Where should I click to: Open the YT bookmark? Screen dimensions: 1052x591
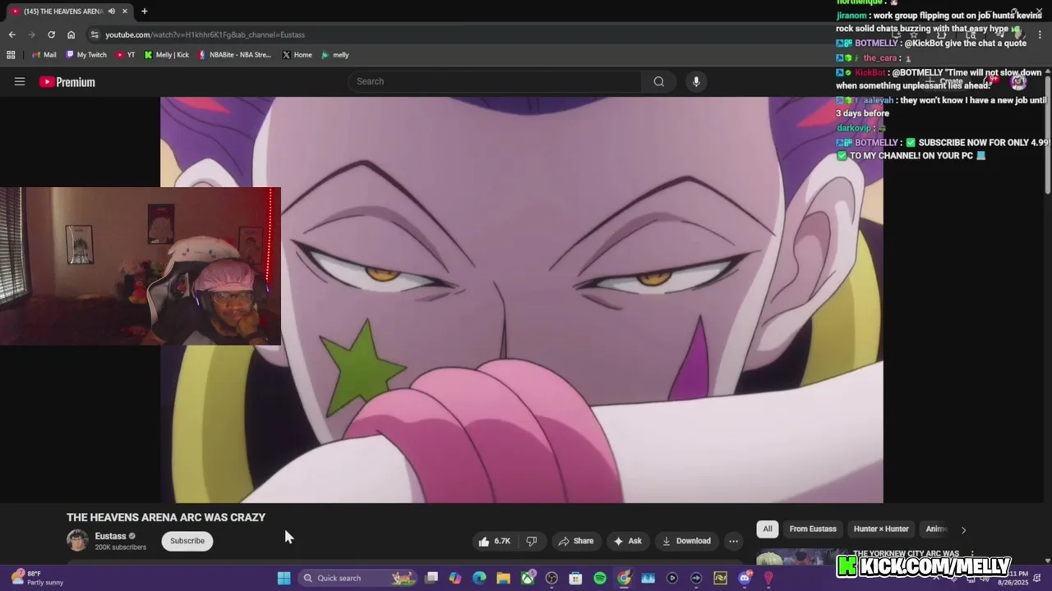tap(126, 55)
